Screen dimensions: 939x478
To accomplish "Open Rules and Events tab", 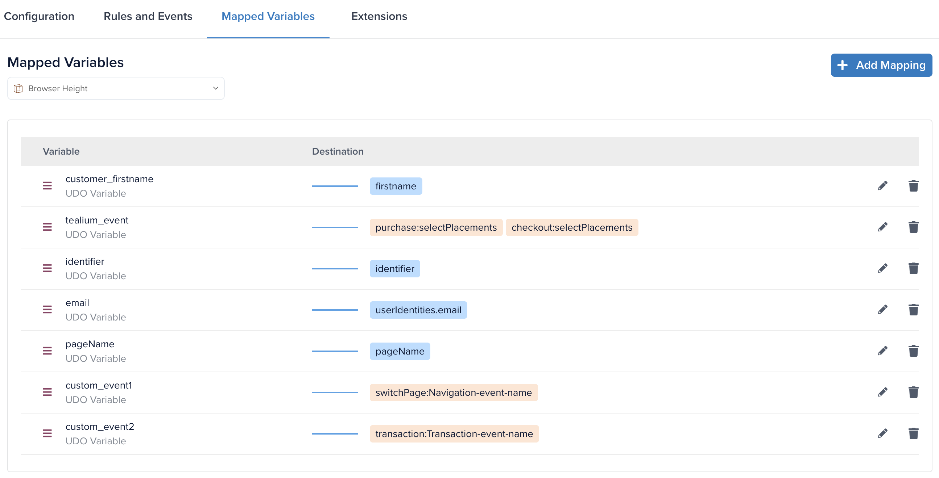I will [148, 16].
